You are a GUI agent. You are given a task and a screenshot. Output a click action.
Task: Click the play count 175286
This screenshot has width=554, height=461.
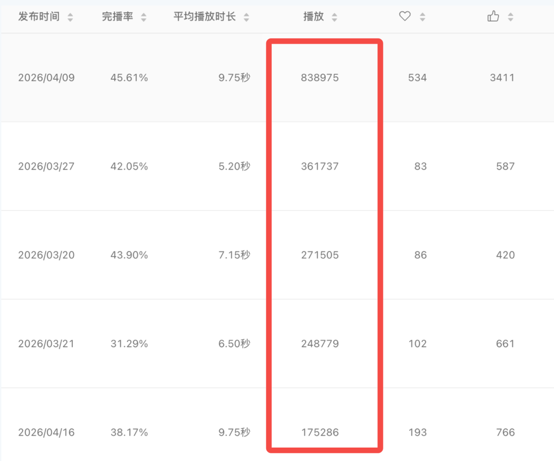coord(320,432)
